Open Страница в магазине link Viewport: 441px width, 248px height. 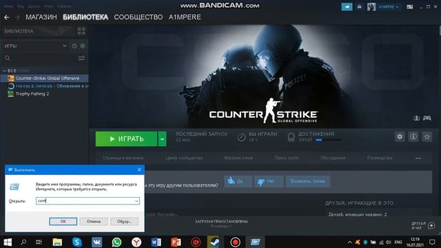pyautogui.click(x=123, y=158)
